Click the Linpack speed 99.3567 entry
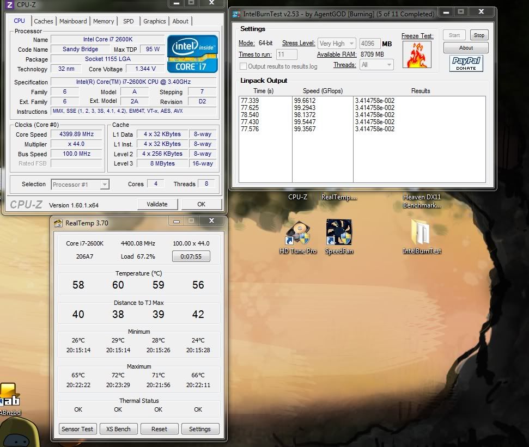Viewport: 529px width, 447px height. click(x=305, y=129)
